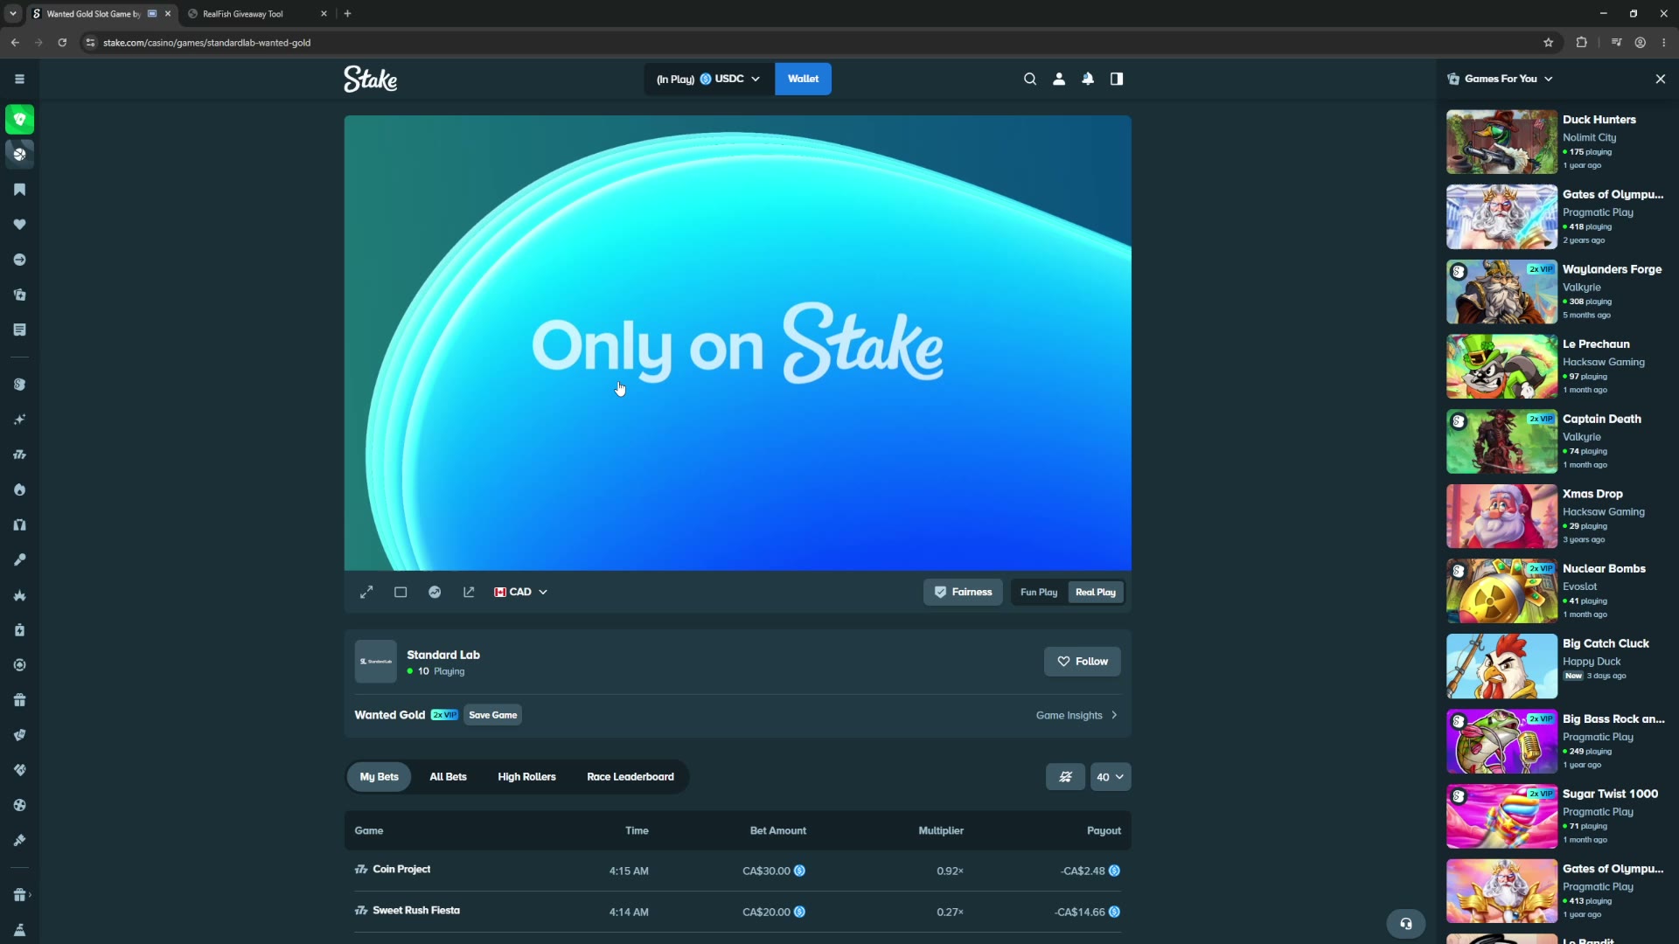The height and width of the screenshot is (944, 1679).
Task: Open the notifications bell icon
Action: pos(1088,79)
